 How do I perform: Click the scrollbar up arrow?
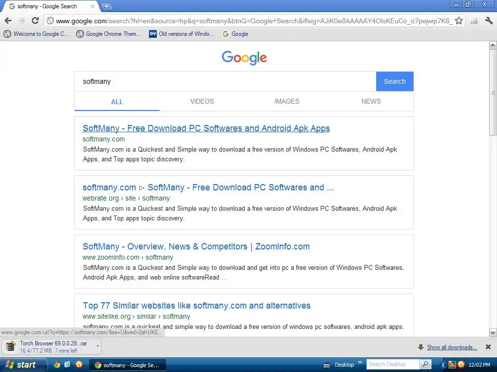[x=493, y=45]
